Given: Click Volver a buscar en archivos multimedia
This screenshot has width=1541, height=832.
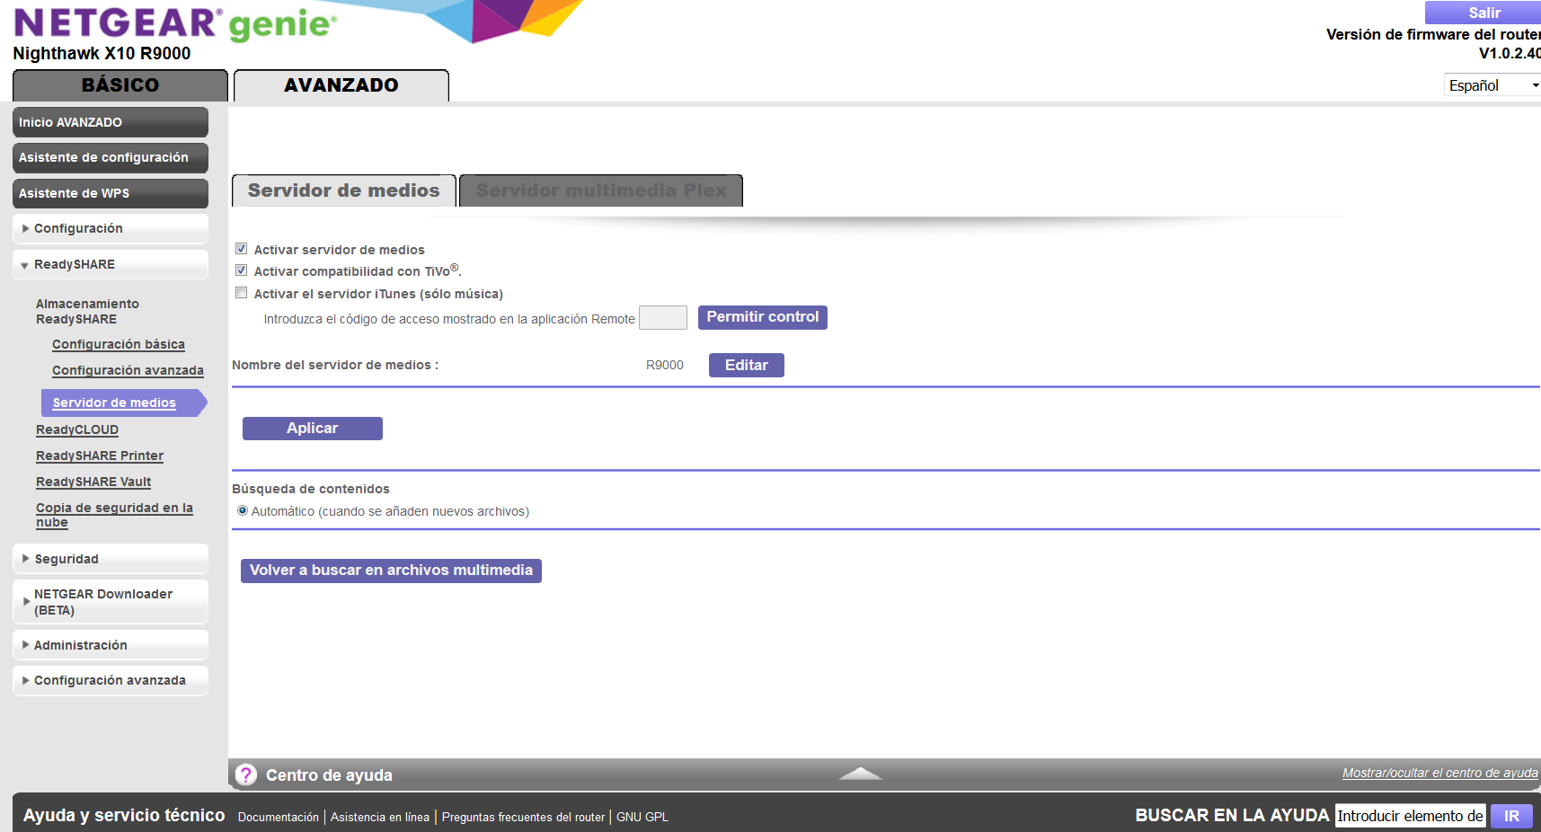Looking at the screenshot, I should (x=391, y=571).
